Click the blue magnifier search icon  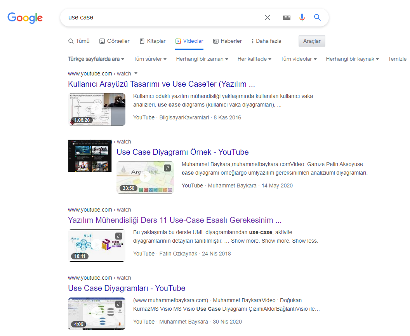pyautogui.click(x=317, y=17)
